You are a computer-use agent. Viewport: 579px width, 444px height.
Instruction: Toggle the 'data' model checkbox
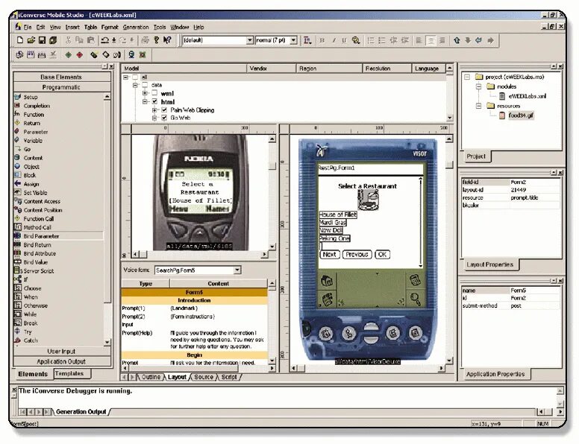(145, 85)
